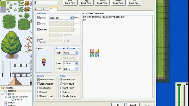
Task: Select the upper wooden fence tile
Action: coord(21,65)
